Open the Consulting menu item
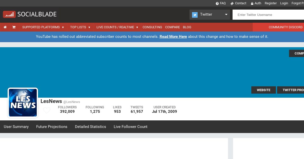The image size is (304, 159). pos(152,27)
